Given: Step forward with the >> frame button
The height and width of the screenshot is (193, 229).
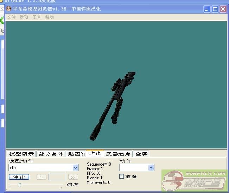Looking at the screenshot, I should 73,177.
